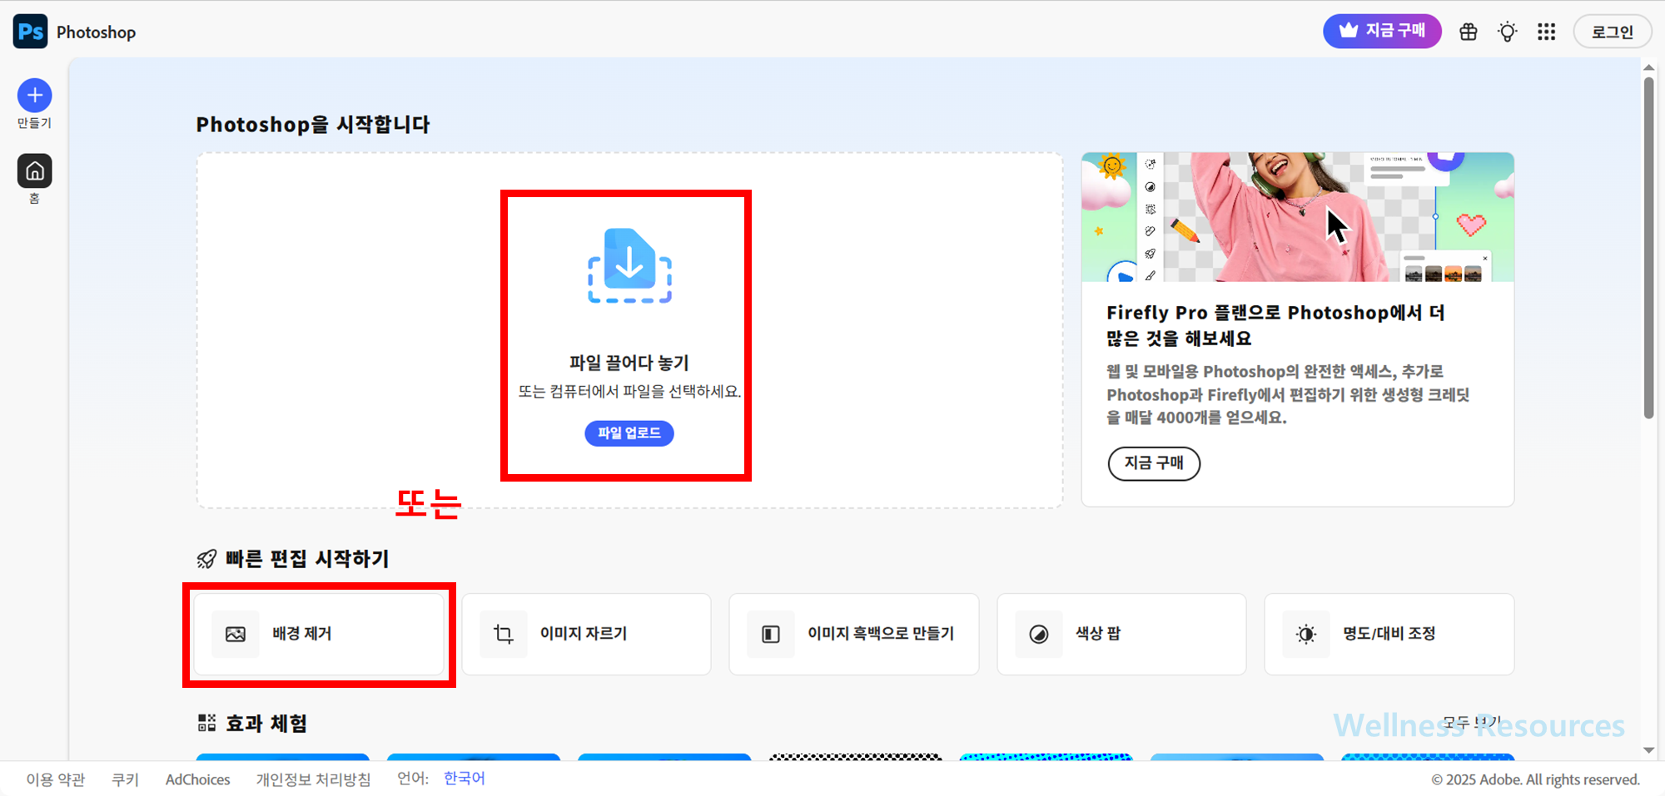Image resolution: width=1665 pixels, height=796 pixels.
Task: Click the Photoshop Ps logo icon
Action: pyautogui.click(x=30, y=32)
